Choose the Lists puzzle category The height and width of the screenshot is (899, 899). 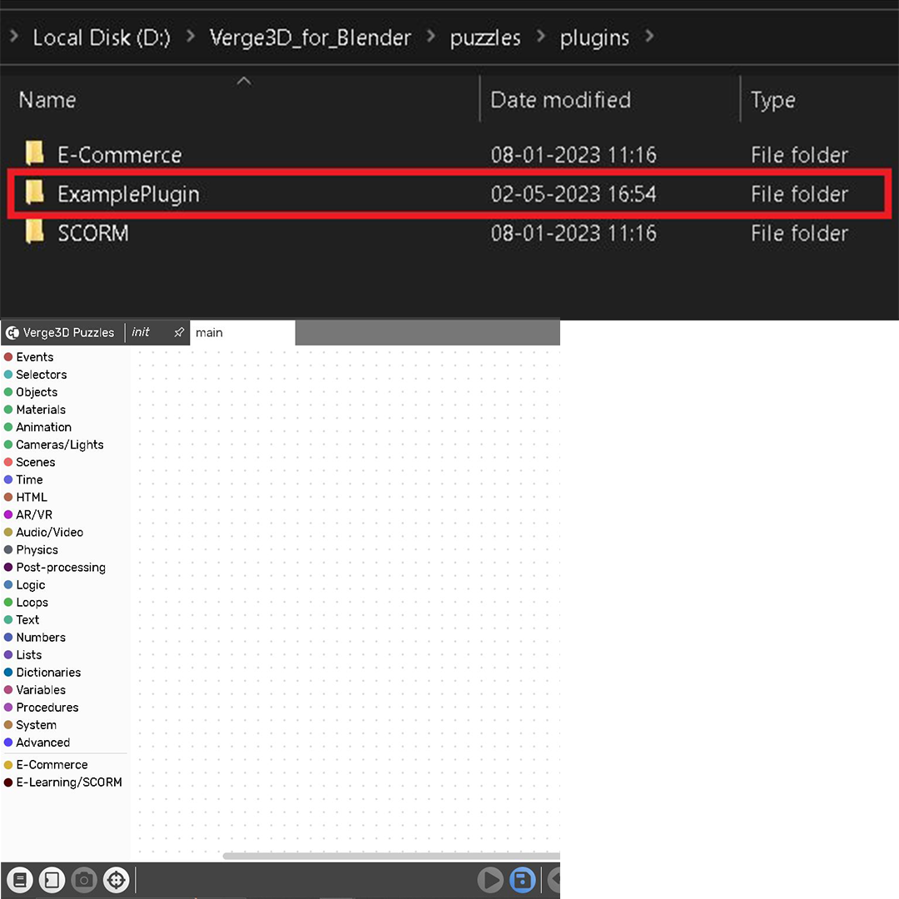pos(28,655)
